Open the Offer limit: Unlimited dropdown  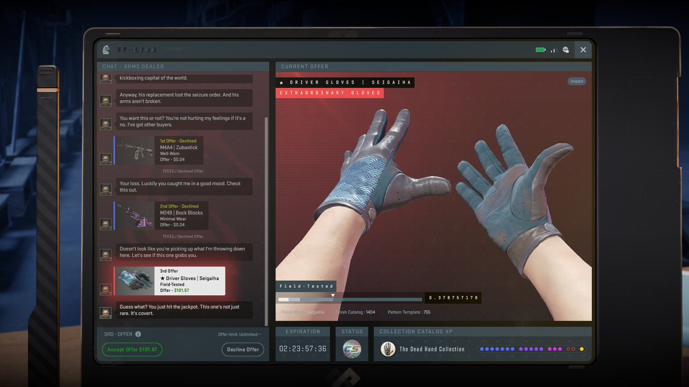pos(239,334)
